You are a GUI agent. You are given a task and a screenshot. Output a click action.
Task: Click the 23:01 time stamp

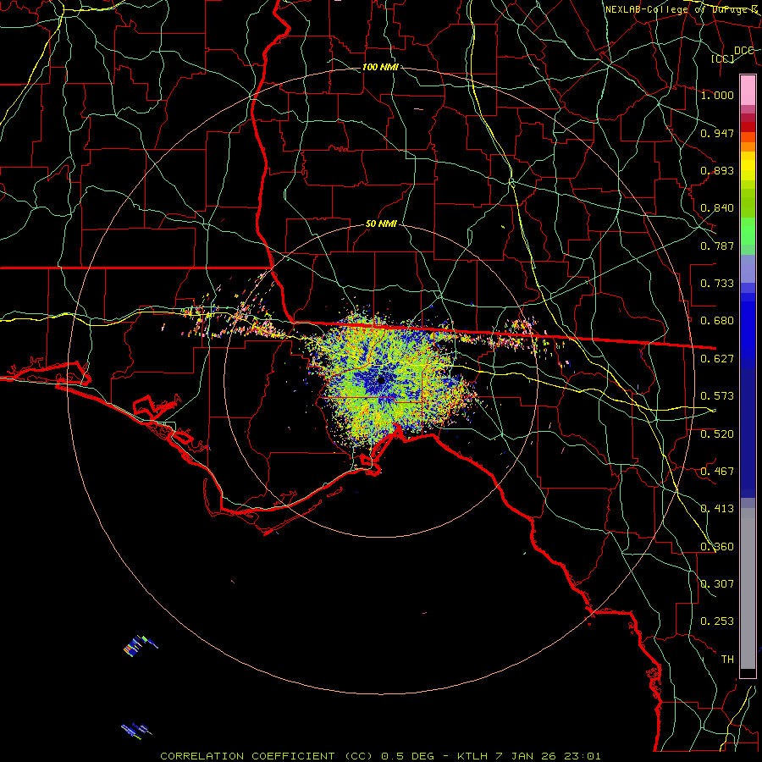click(583, 756)
